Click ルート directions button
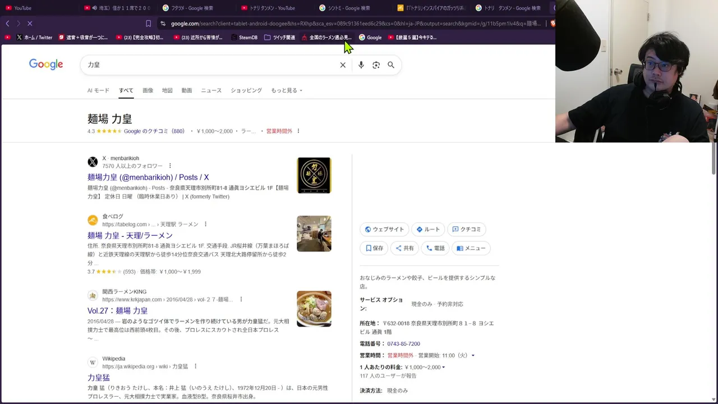The width and height of the screenshot is (718, 404). click(x=428, y=229)
